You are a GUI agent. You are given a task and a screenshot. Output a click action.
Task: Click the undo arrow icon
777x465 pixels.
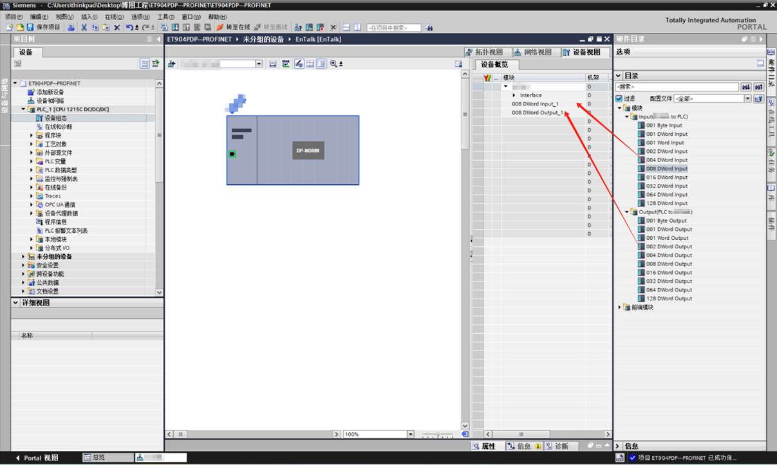(130, 28)
